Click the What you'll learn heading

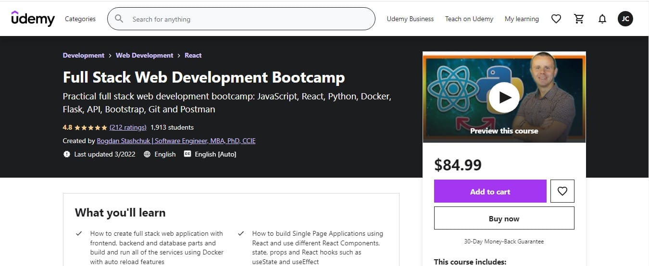tap(120, 213)
